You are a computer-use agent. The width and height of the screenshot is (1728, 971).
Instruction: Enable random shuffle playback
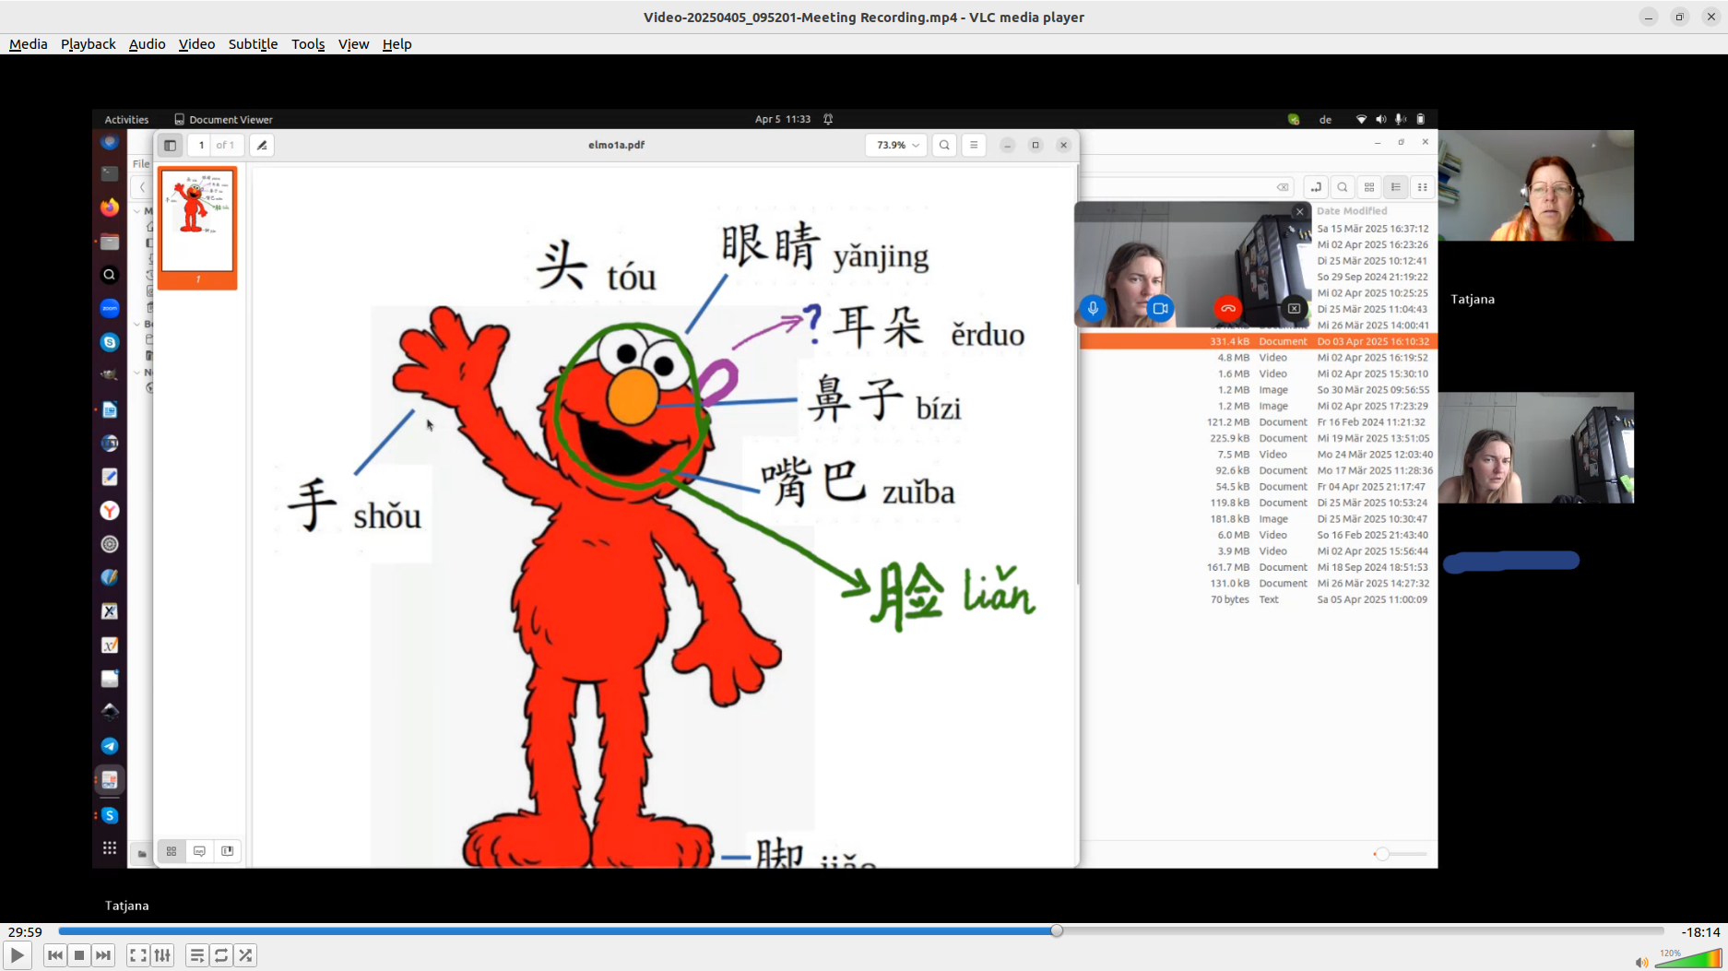245,955
